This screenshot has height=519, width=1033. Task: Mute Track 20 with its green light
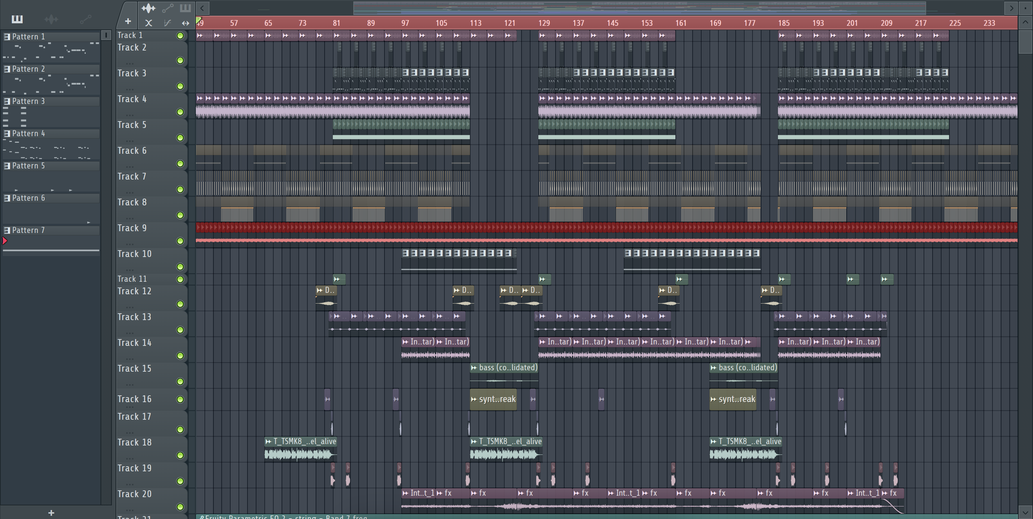tap(180, 508)
